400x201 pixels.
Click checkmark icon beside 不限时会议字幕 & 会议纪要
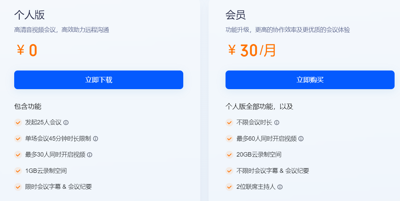pos(230,171)
